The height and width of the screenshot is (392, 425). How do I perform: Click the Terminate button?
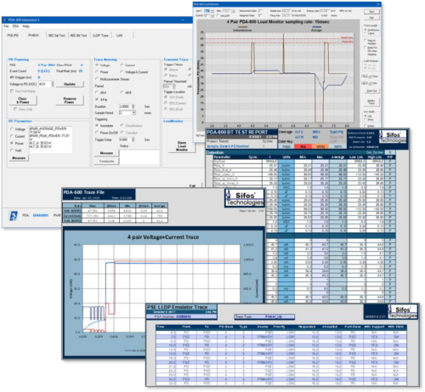click(106, 161)
